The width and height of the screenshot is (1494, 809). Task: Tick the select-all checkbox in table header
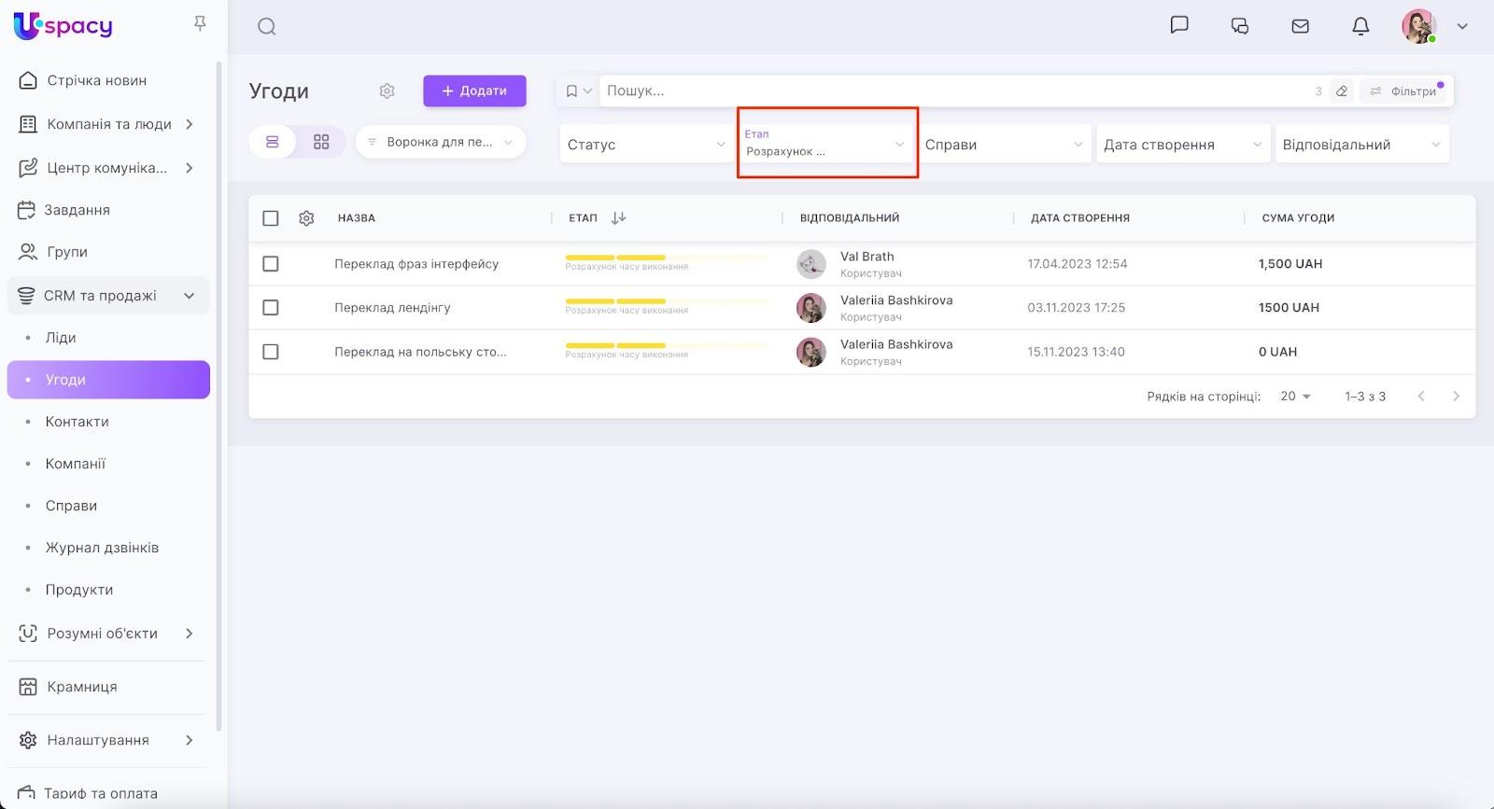(271, 218)
